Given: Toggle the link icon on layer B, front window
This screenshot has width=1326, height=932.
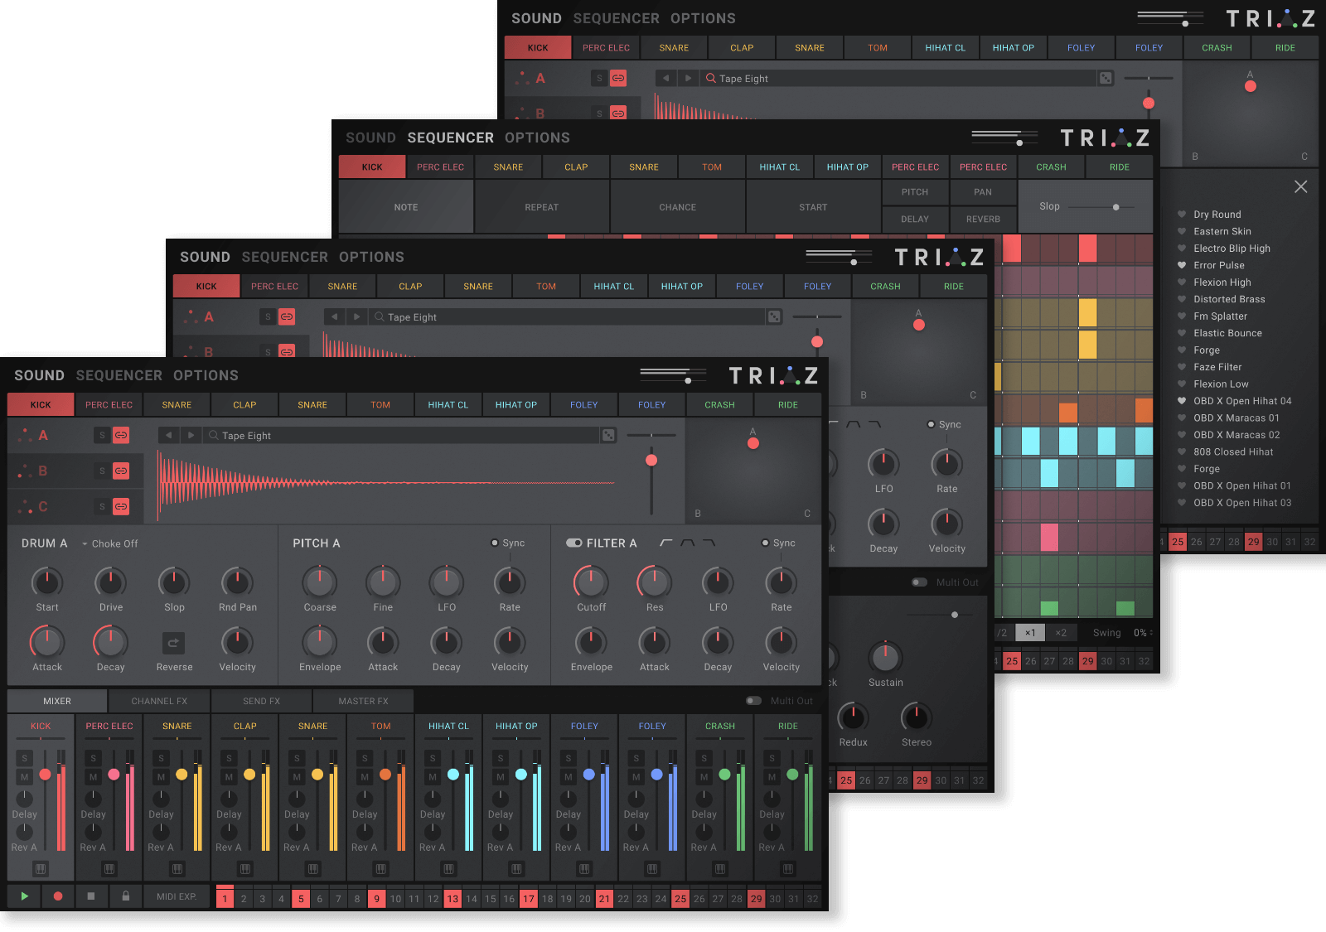Looking at the screenshot, I should click(x=121, y=471).
